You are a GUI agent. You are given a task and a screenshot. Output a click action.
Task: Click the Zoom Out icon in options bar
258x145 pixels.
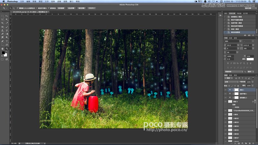click(14, 8)
